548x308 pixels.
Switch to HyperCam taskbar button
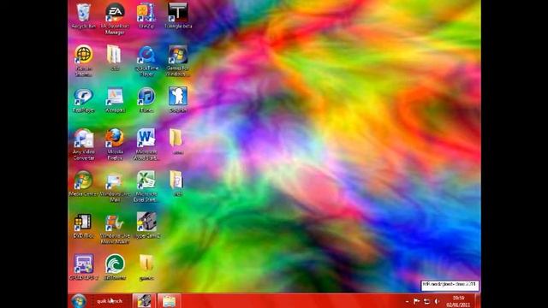(x=144, y=301)
